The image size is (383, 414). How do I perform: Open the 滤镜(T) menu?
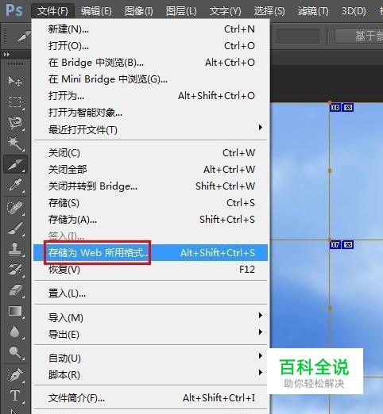point(313,11)
